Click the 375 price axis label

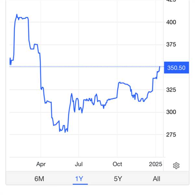[171, 45]
